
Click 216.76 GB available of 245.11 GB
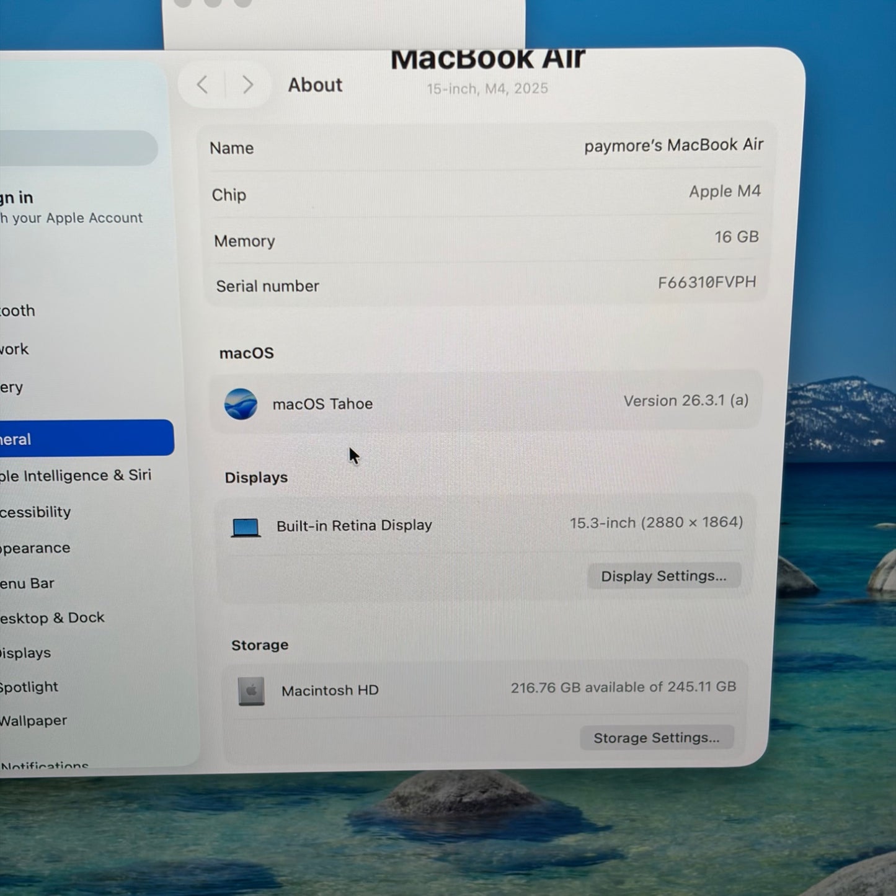tap(623, 687)
